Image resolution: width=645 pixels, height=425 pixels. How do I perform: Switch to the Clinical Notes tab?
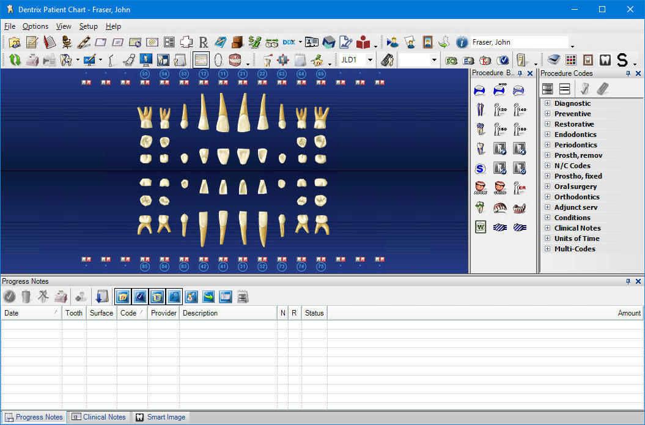coord(98,417)
